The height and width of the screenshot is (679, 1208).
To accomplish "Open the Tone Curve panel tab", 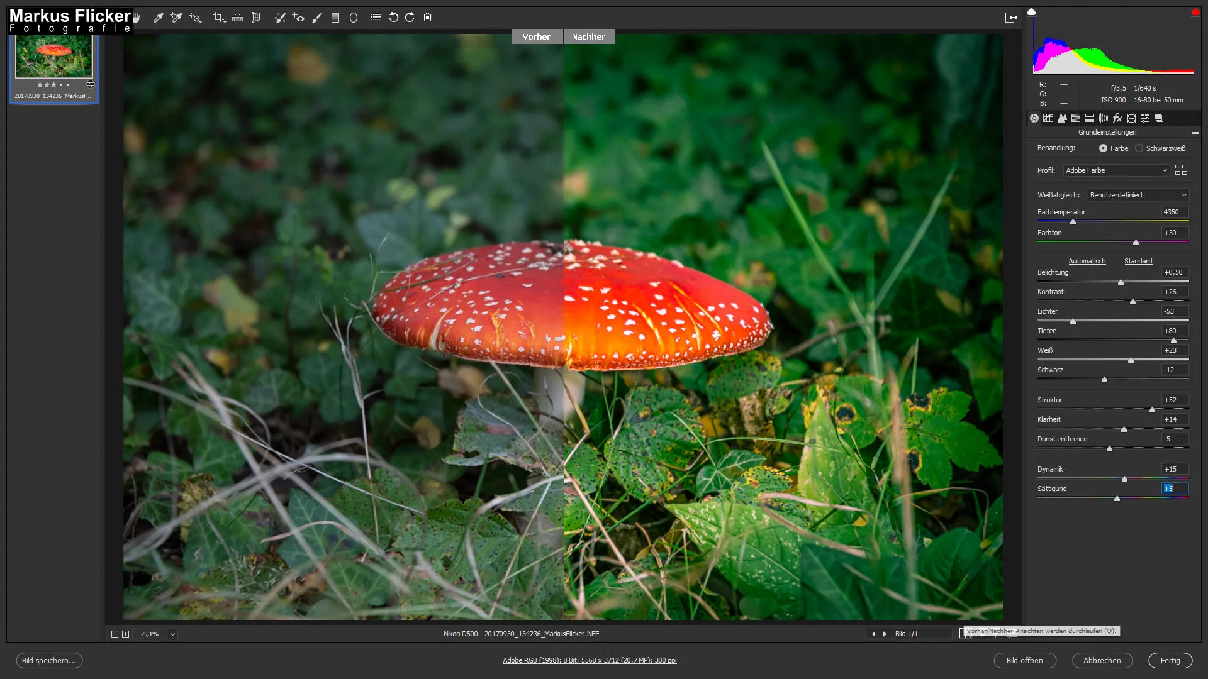I will (1048, 118).
